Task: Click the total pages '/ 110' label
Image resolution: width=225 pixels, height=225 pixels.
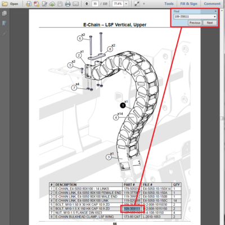Action: pos(103,4)
